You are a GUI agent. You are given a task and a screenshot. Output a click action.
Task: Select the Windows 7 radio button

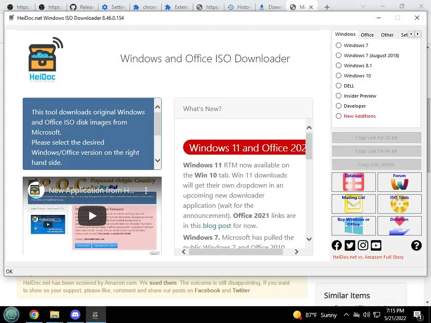(x=339, y=45)
